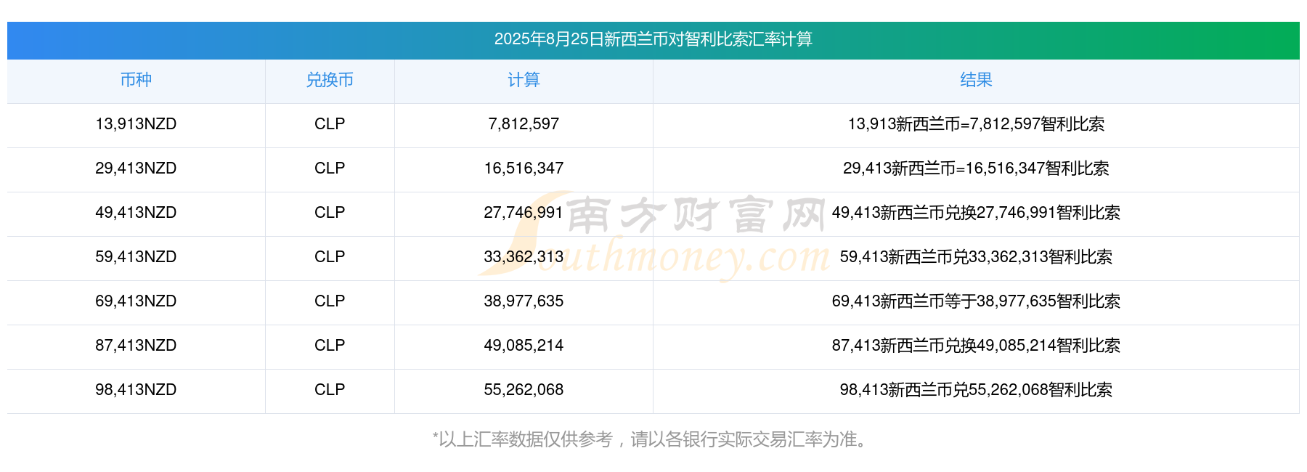Click CLP in the 69,413NZD row
The height and width of the screenshot is (472, 1307).
pos(330,301)
